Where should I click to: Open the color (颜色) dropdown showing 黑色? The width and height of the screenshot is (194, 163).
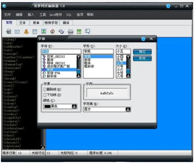pos(60,107)
